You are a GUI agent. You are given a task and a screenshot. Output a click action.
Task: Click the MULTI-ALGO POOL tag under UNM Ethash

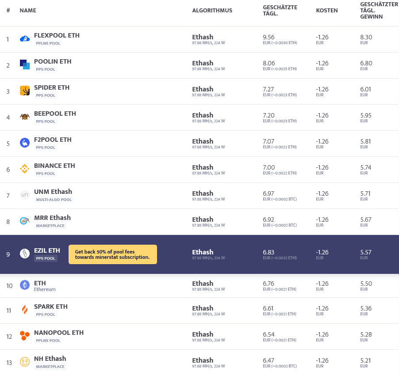(54, 200)
